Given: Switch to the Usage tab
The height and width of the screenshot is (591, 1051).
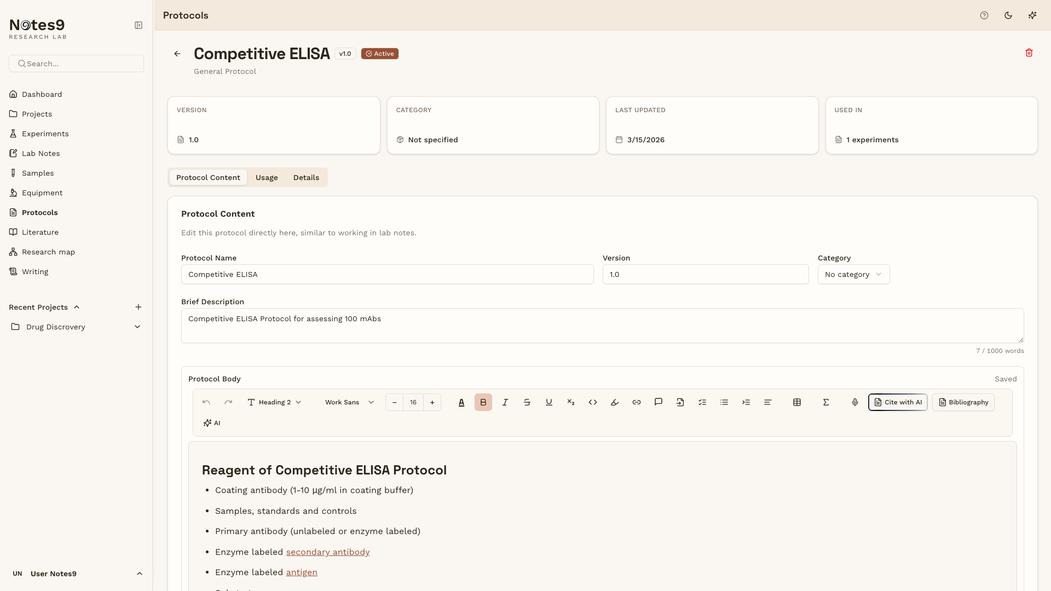Looking at the screenshot, I should [267, 177].
